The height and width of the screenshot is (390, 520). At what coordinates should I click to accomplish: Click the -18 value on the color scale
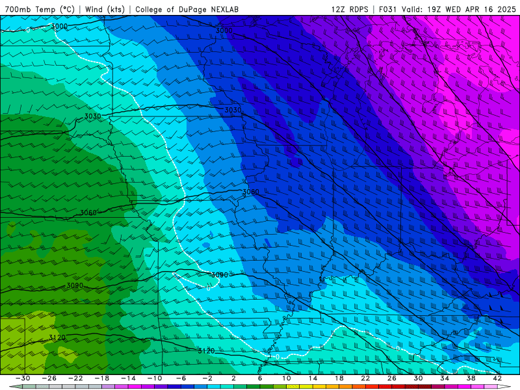coord(102,378)
